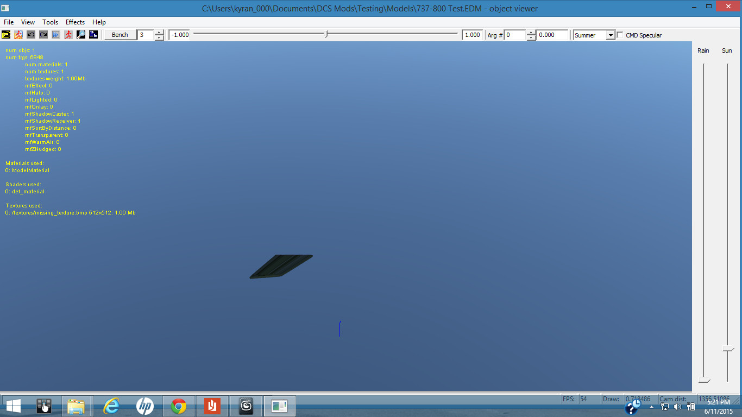The height and width of the screenshot is (417, 742).
Task: Click the magnifying glass toolbar icon
Action: coord(81,35)
